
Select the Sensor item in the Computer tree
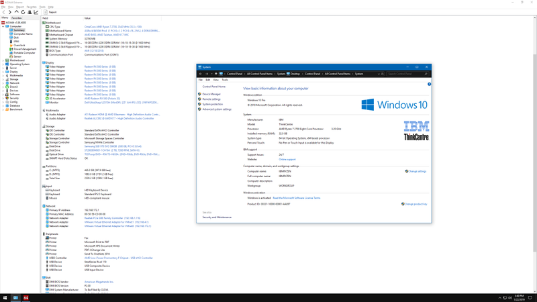17,56
